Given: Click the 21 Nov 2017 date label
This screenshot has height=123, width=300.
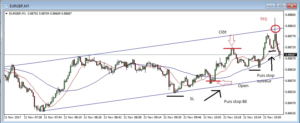Looking at the screenshot, I should pyautogui.click(x=13, y=117).
